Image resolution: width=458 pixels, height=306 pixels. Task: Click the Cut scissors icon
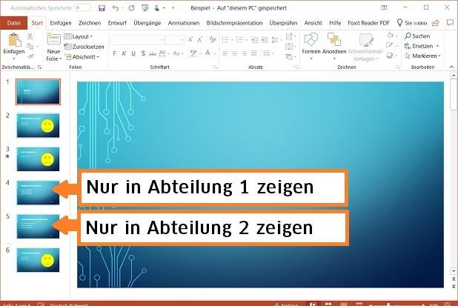point(30,36)
